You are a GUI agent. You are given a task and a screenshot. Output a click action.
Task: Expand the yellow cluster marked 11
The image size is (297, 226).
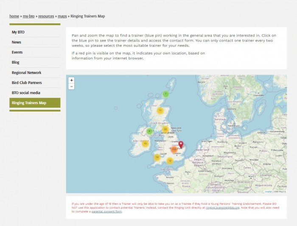tap(160, 110)
